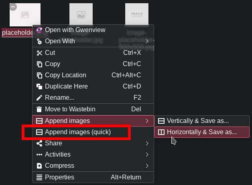Select Append images (quick) entry
The height and width of the screenshot is (185, 252).
click(93, 132)
